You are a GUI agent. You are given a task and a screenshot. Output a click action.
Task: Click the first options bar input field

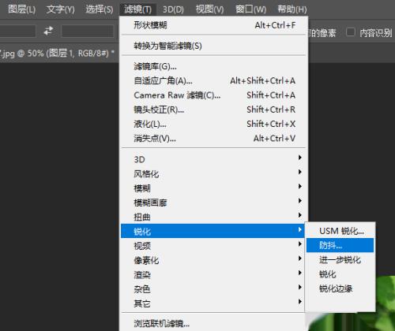tap(17, 31)
